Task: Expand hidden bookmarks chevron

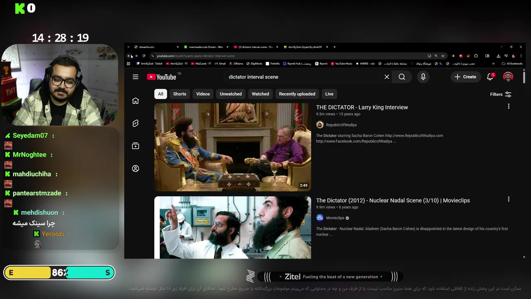Action: [493, 64]
